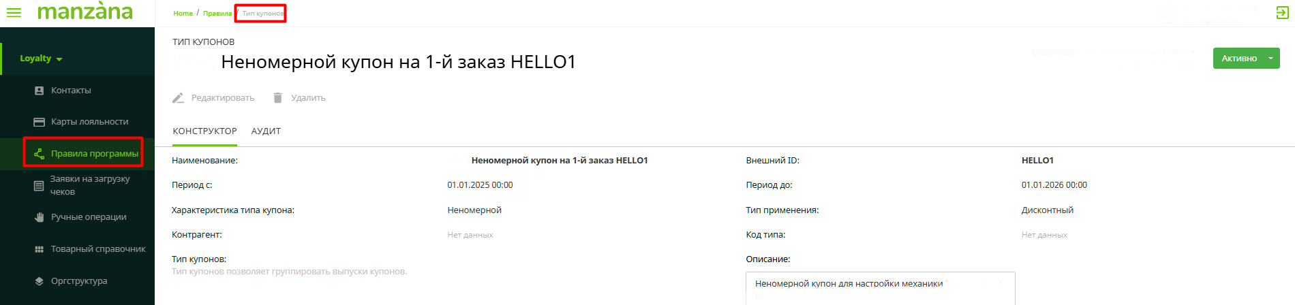Open the Правила breadcrumb link
1295x305 pixels.
[x=217, y=14]
